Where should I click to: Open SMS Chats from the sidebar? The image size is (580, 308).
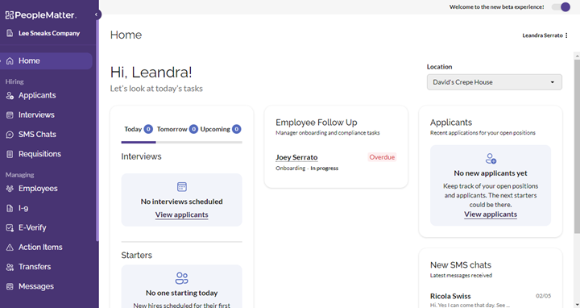[37, 135]
